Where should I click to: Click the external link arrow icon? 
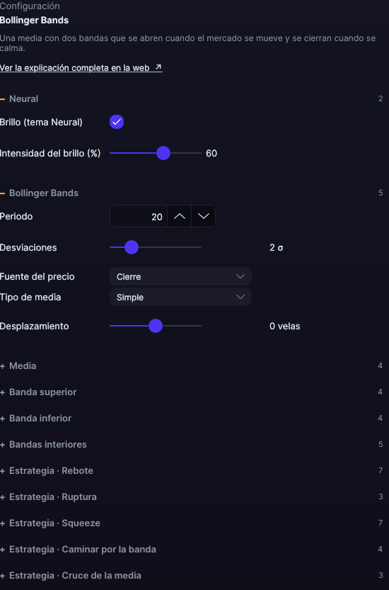tap(158, 67)
